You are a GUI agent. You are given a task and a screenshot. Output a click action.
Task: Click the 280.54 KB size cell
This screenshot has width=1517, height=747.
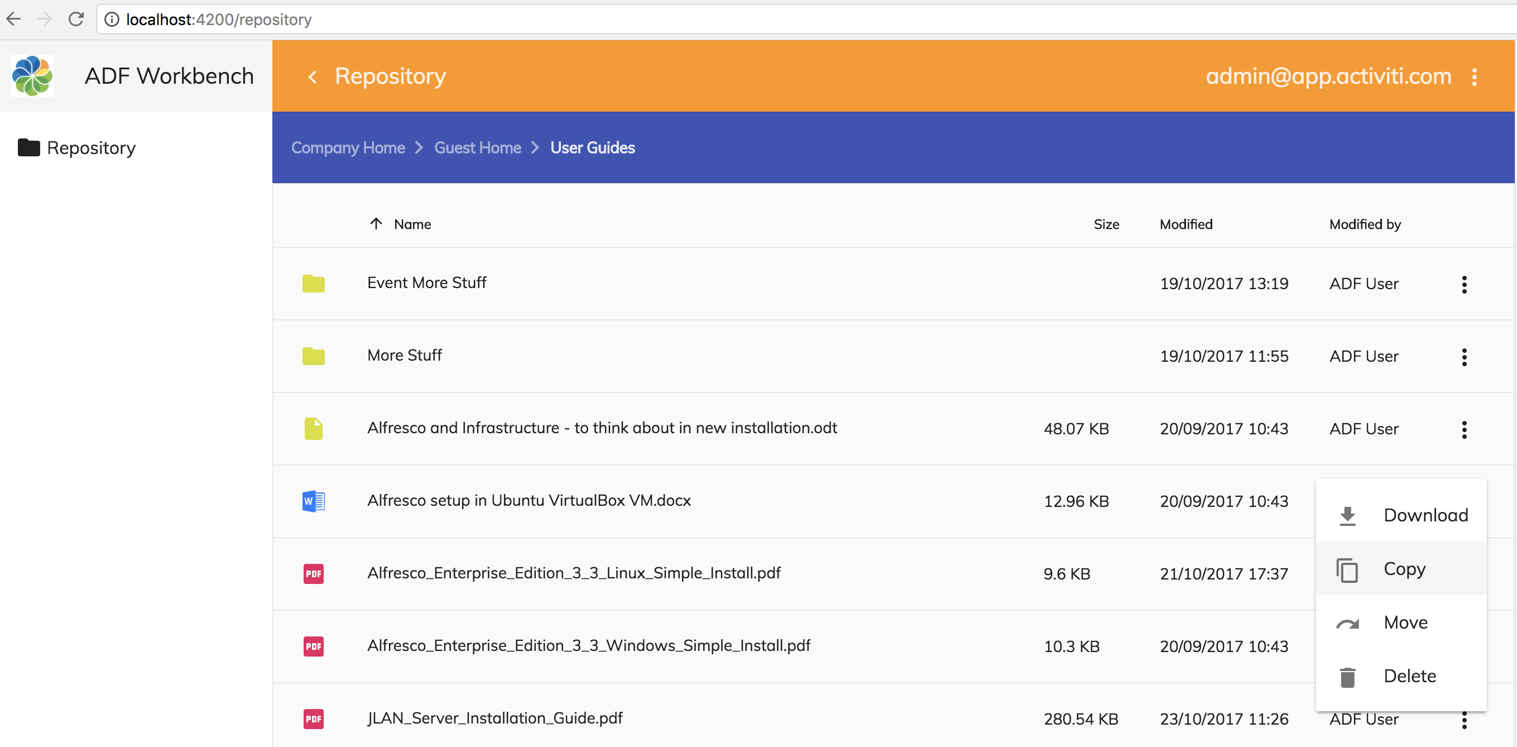[x=1081, y=718]
